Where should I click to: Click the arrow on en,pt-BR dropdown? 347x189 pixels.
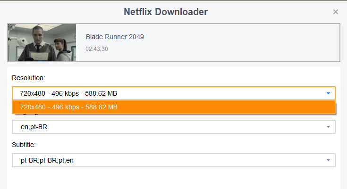(x=328, y=127)
